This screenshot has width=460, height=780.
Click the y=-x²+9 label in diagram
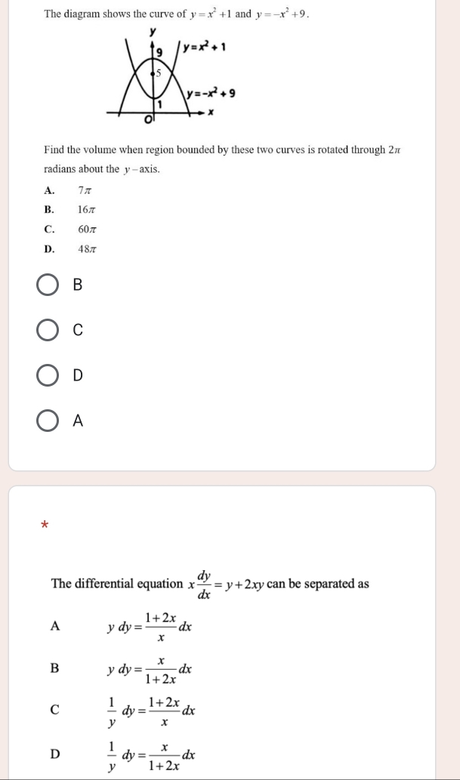tap(212, 93)
